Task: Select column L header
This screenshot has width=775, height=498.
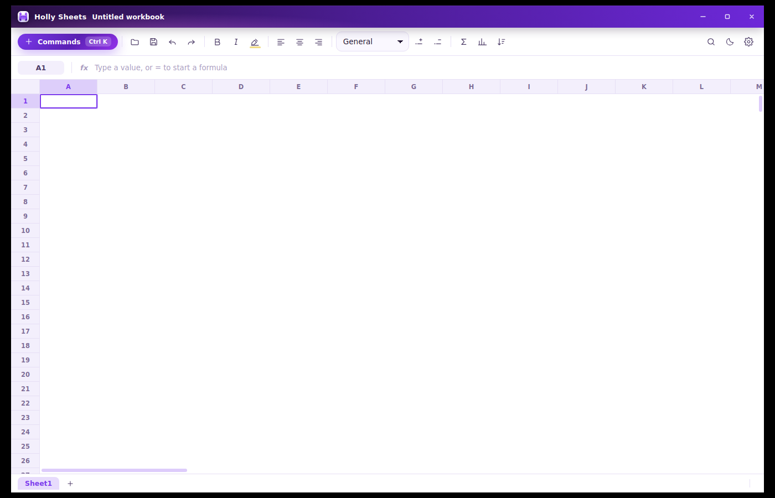Action: [x=702, y=87]
